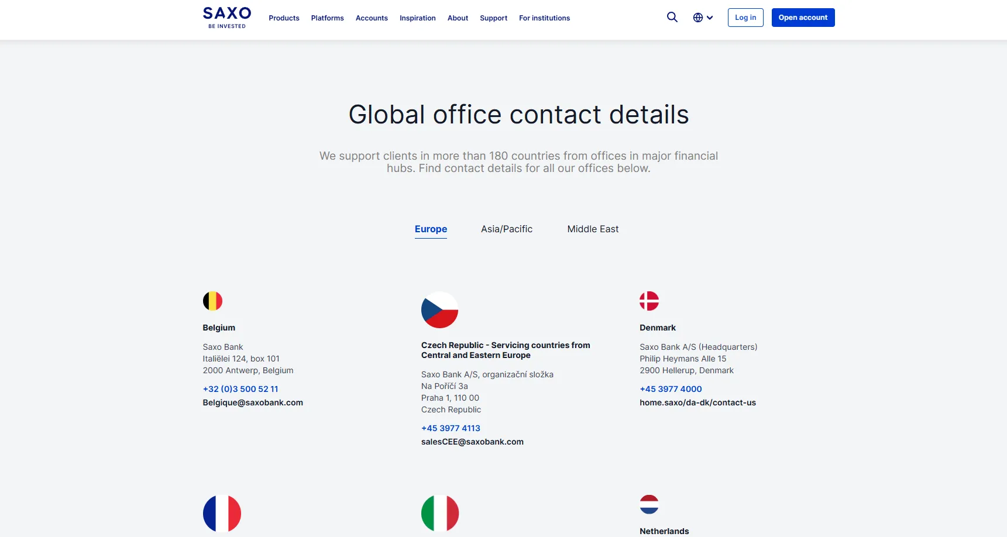The image size is (1007, 537).
Task: Click the address line Na Poříčí 3a
Action: click(x=445, y=386)
